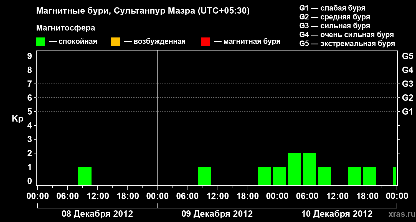Image resolution: width=416 pixels, height=222 pixels.
Task: Click the 'G1' label on right axis
Action: pos(407,112)
